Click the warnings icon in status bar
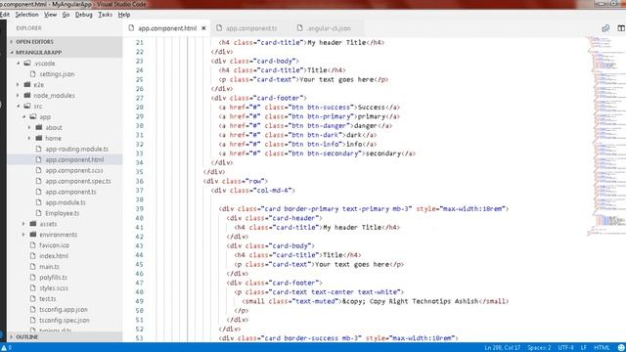 pyautogui.click(x=4, y=348)
